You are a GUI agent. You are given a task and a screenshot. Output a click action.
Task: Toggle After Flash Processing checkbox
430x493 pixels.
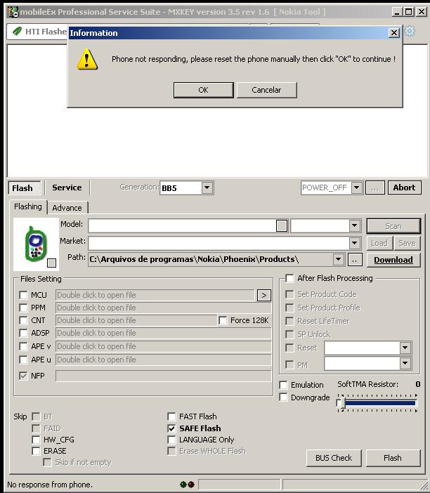(289, 278)
